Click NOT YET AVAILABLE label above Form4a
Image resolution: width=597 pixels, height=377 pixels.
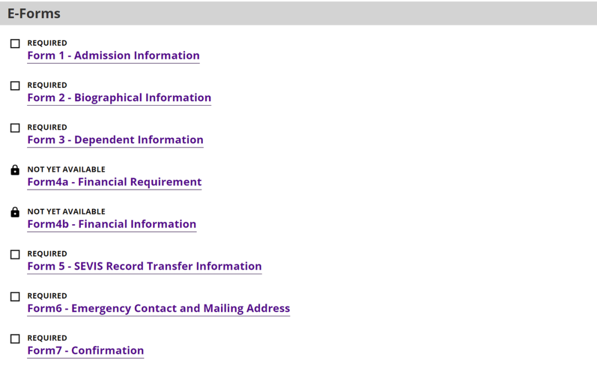click(x=66, y=169)
